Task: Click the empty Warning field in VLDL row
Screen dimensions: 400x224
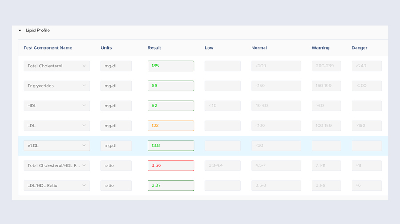Action: click(327, 145)
